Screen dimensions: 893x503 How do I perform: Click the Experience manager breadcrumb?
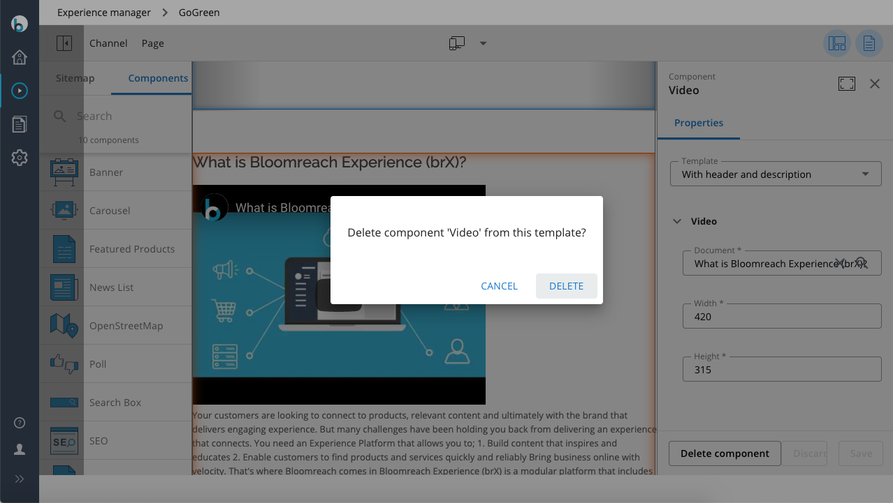104,13
